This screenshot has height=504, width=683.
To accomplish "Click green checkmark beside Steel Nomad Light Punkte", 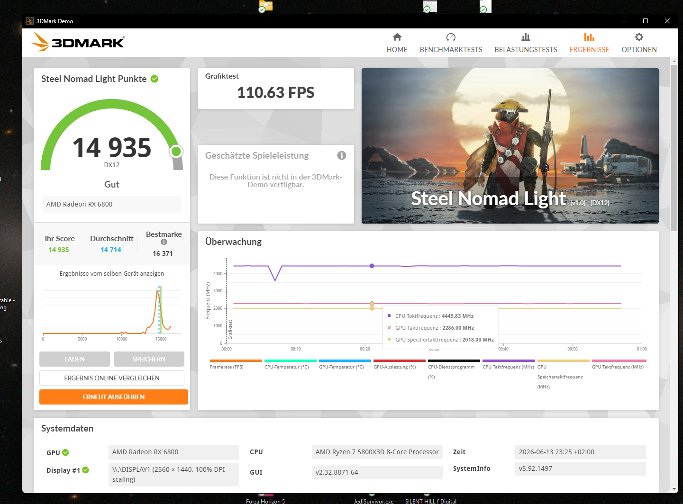I will 155,79.
